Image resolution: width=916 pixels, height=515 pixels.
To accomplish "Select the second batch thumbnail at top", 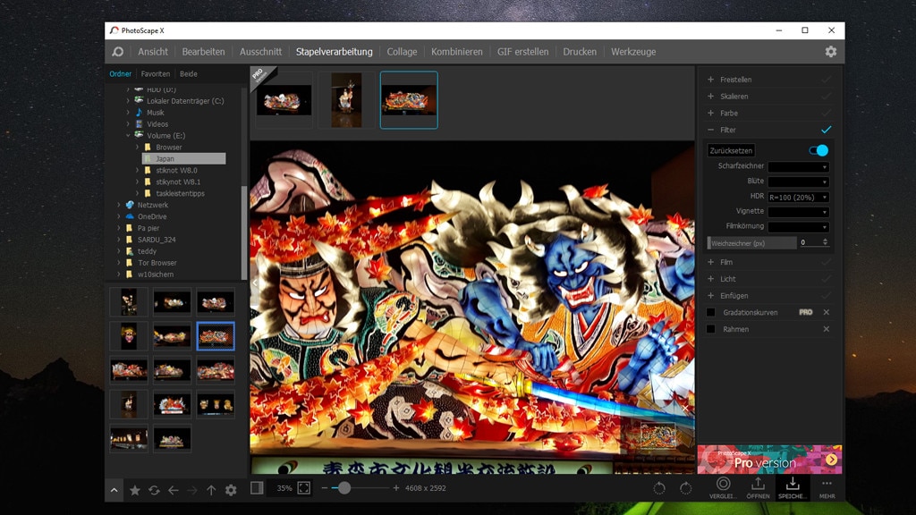I will 346,100.
